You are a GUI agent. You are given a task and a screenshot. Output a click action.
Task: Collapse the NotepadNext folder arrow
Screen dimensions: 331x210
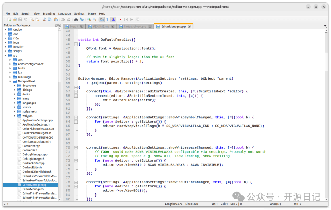[10, 82]
